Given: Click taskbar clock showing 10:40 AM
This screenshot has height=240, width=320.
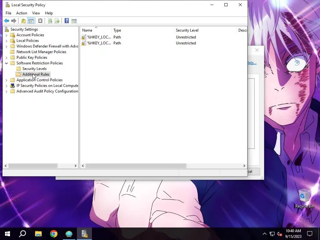Looking at the screenshot, I should [x=293, y=234].
